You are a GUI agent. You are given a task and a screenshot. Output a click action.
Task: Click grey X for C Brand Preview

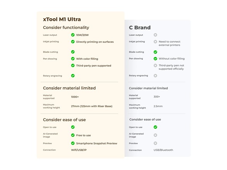click(155, 143)
